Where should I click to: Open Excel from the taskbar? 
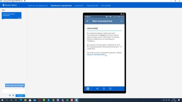click(x=67, y=100)
